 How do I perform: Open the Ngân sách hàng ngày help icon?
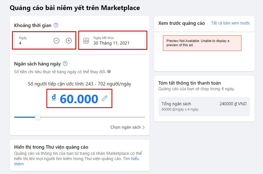pyautogui.click(x=65, y=63)
